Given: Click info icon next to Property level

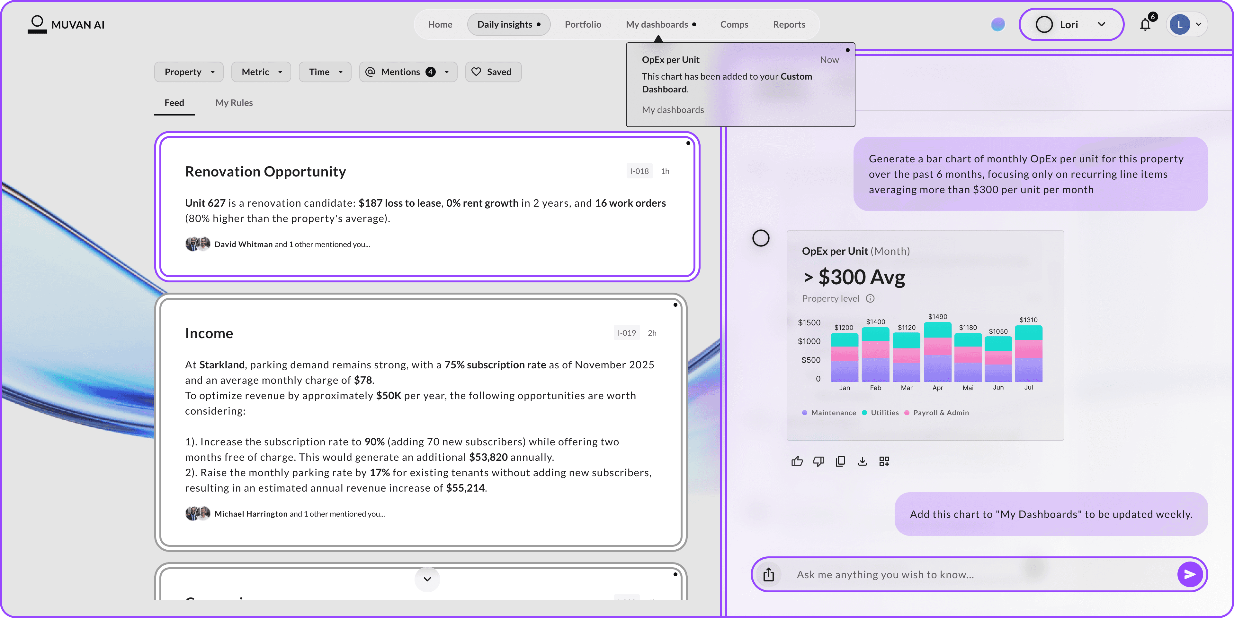Looking at the screenshot, I should [871, 298].
